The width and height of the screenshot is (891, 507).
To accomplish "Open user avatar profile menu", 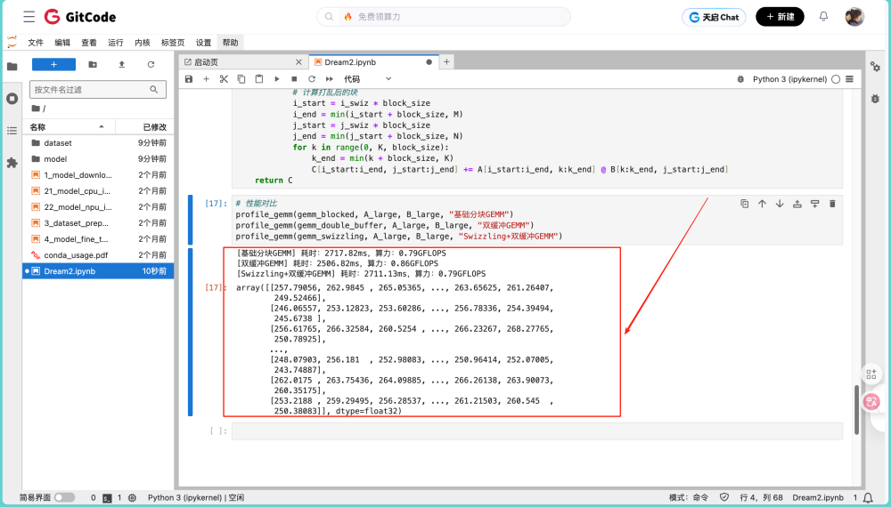I will tap(854, 16).
